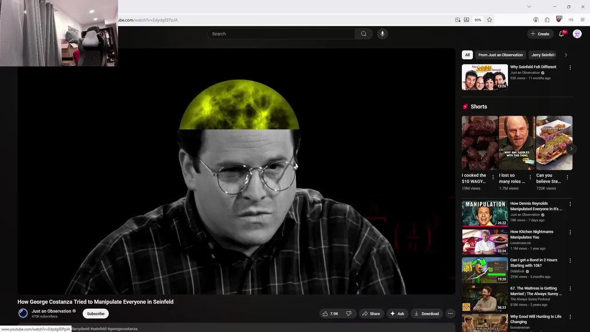Viewport: 590px width, 332px height.
Task: Open Why Good Will Hunting Is Life Changing
Action: coord(485,323)
